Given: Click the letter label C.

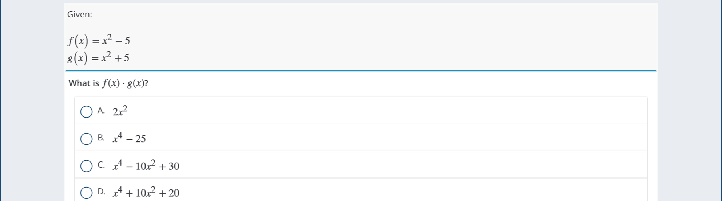Looking at the screenshot, I should pos(101,165).
